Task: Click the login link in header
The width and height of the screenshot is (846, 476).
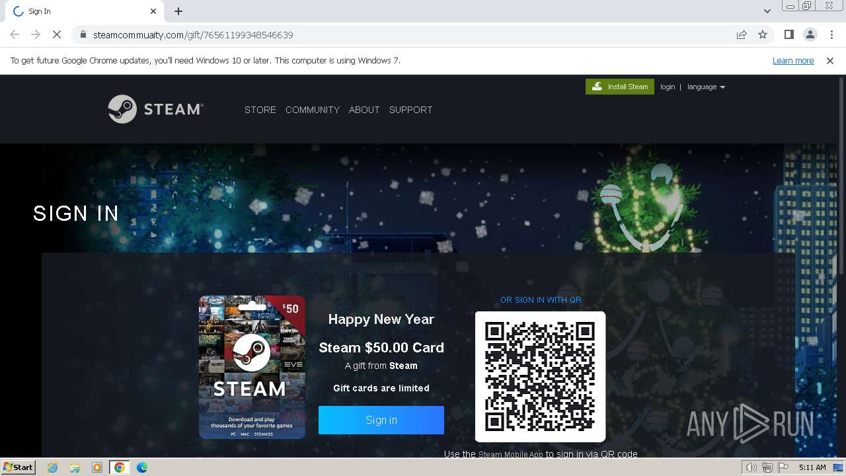Action: 668,87
